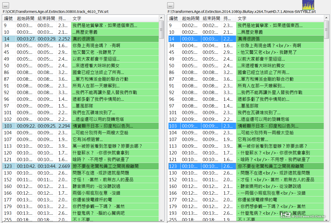Screen dimensions: 331x223
Task: Select left row '萬一被妳爸看到怎麼辦?妳要去哪?'
Action: click(80, 146)
